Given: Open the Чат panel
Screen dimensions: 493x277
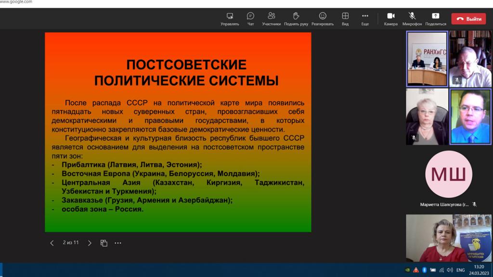Looking at the screenshot, I should [x=250, y=19].
